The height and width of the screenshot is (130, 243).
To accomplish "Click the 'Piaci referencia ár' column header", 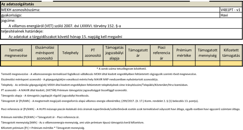I will tap(161, 53).
